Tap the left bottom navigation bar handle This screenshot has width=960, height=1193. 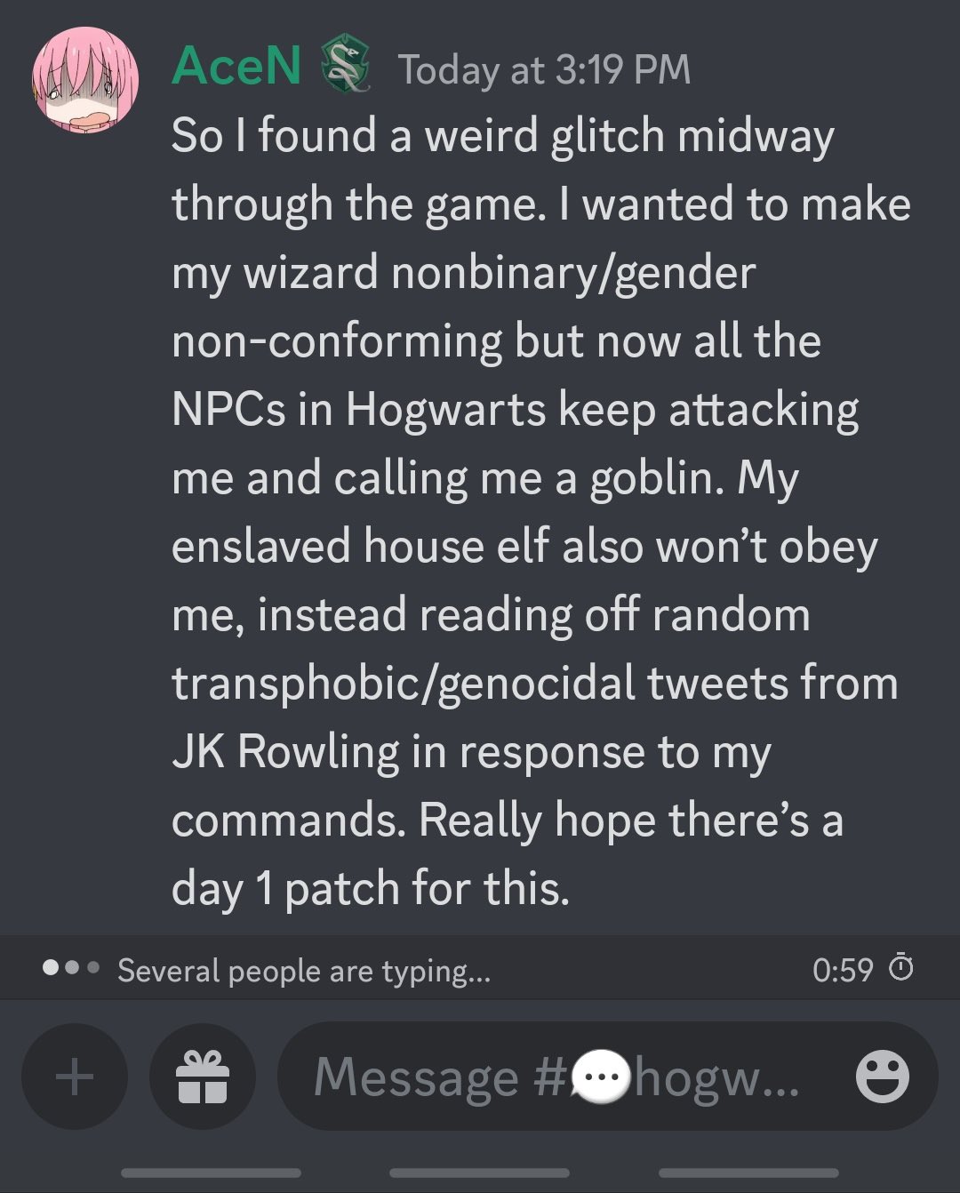click(x=211, y=1173)
